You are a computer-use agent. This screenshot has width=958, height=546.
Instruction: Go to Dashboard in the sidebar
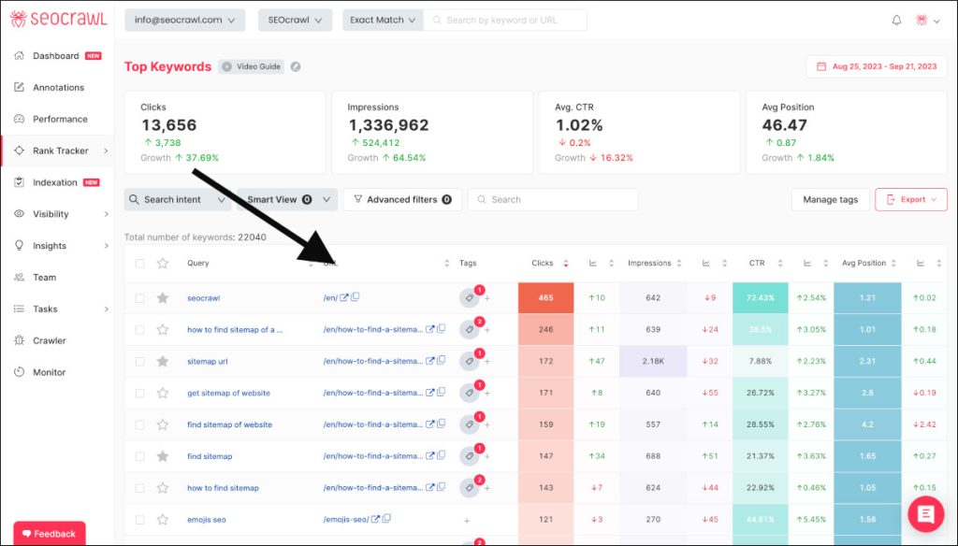click(x=56, y=56)
